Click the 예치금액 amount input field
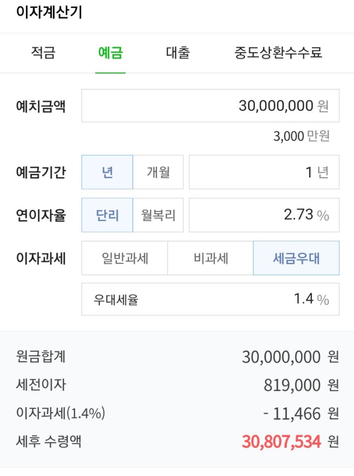354x476 pixels. point(210,106)
